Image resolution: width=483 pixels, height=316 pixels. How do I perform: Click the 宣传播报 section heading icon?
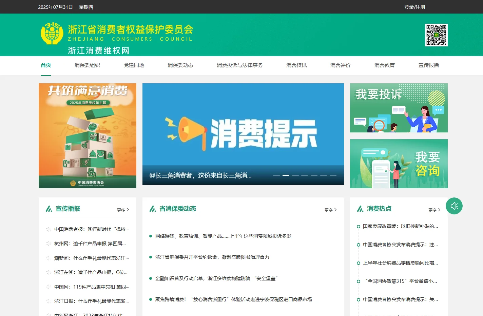[x=49, y=209]
